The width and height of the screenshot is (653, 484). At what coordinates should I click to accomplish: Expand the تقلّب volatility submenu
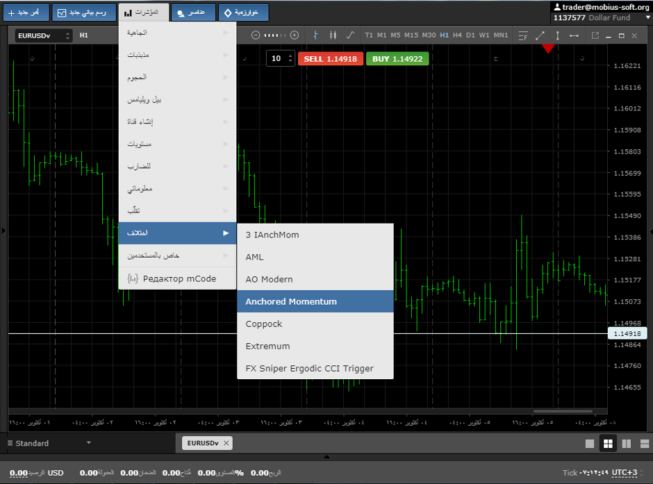click(177, 210)
